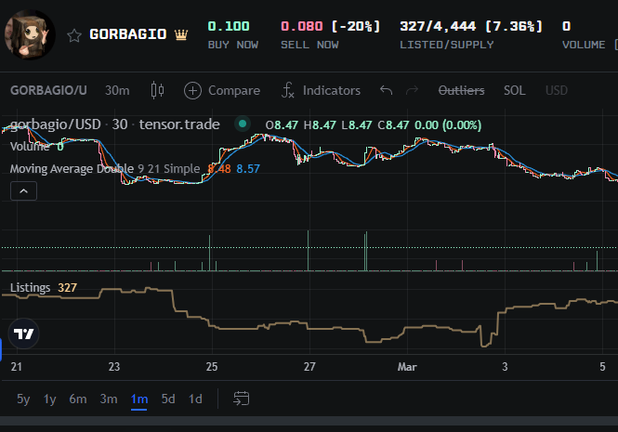Click the Volume stat value 0
This screenshot has height=432, width=618.
pos(566,26)
